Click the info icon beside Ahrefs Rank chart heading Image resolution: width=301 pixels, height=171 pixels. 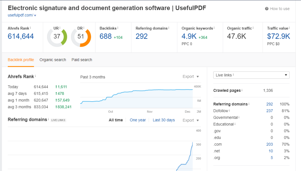click(x=35, y=76)
